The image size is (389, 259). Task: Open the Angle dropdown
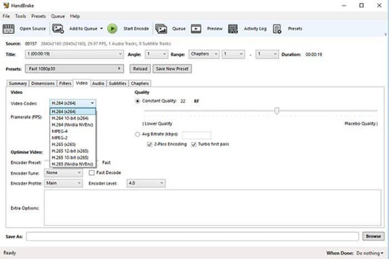156,54
